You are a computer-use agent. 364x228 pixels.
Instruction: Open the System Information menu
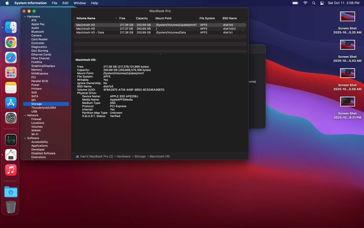point(31,3)
